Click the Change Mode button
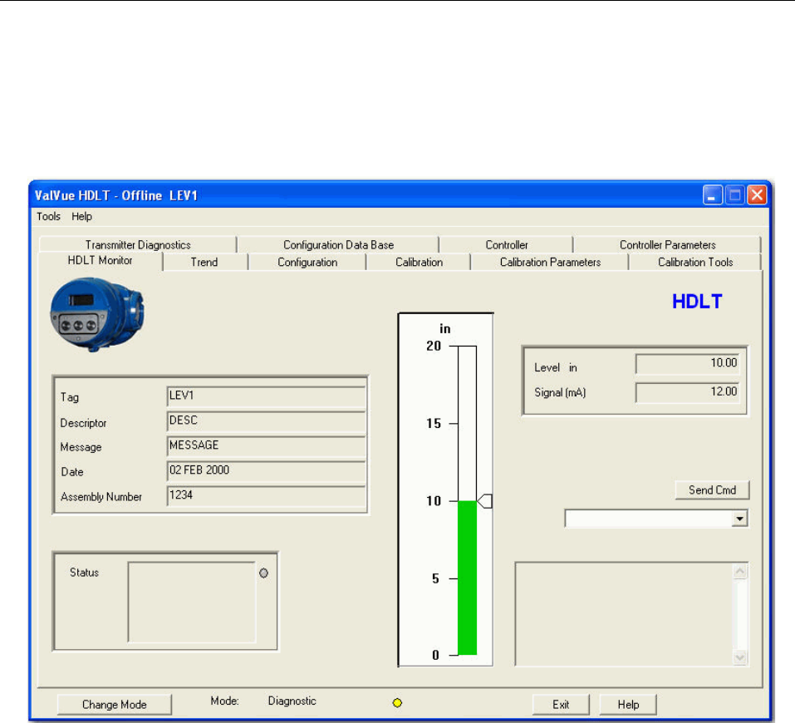 pos(114,704)
